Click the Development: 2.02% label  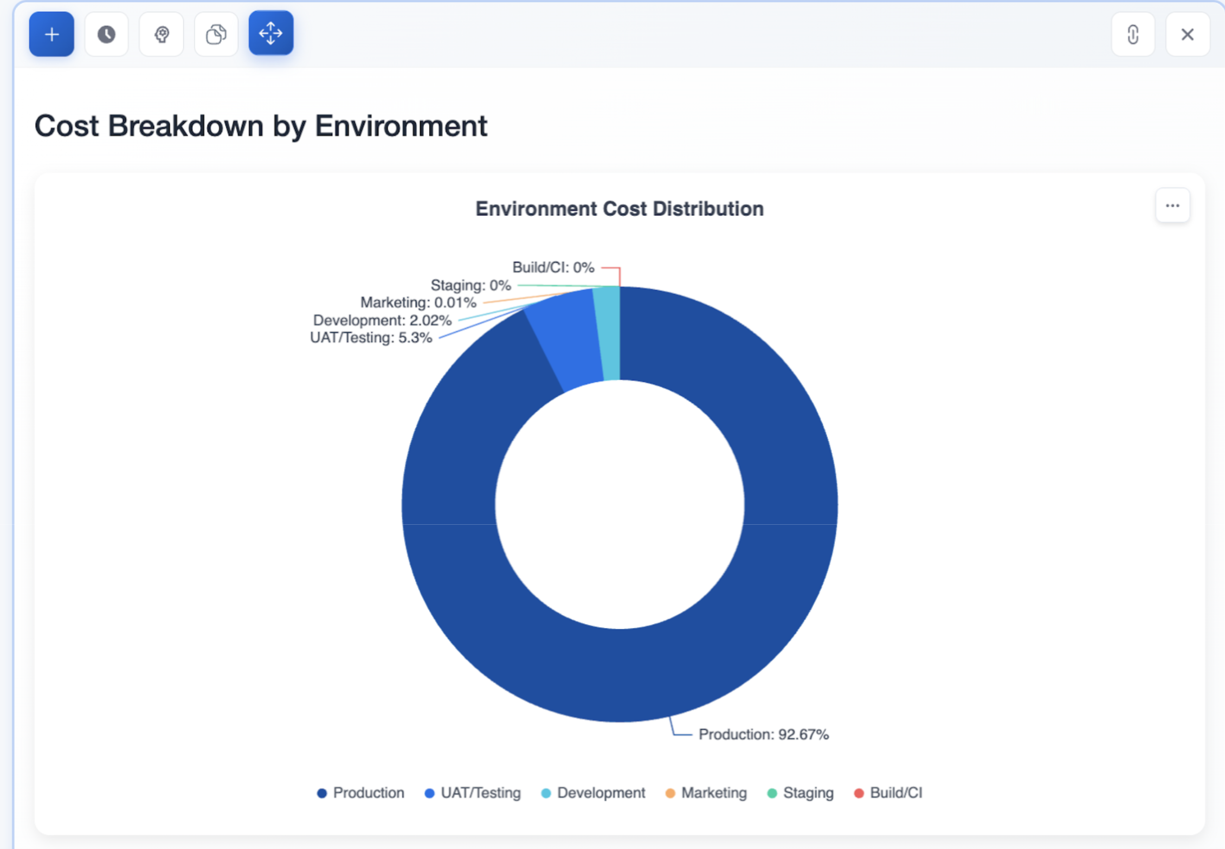tap(382, 320)
